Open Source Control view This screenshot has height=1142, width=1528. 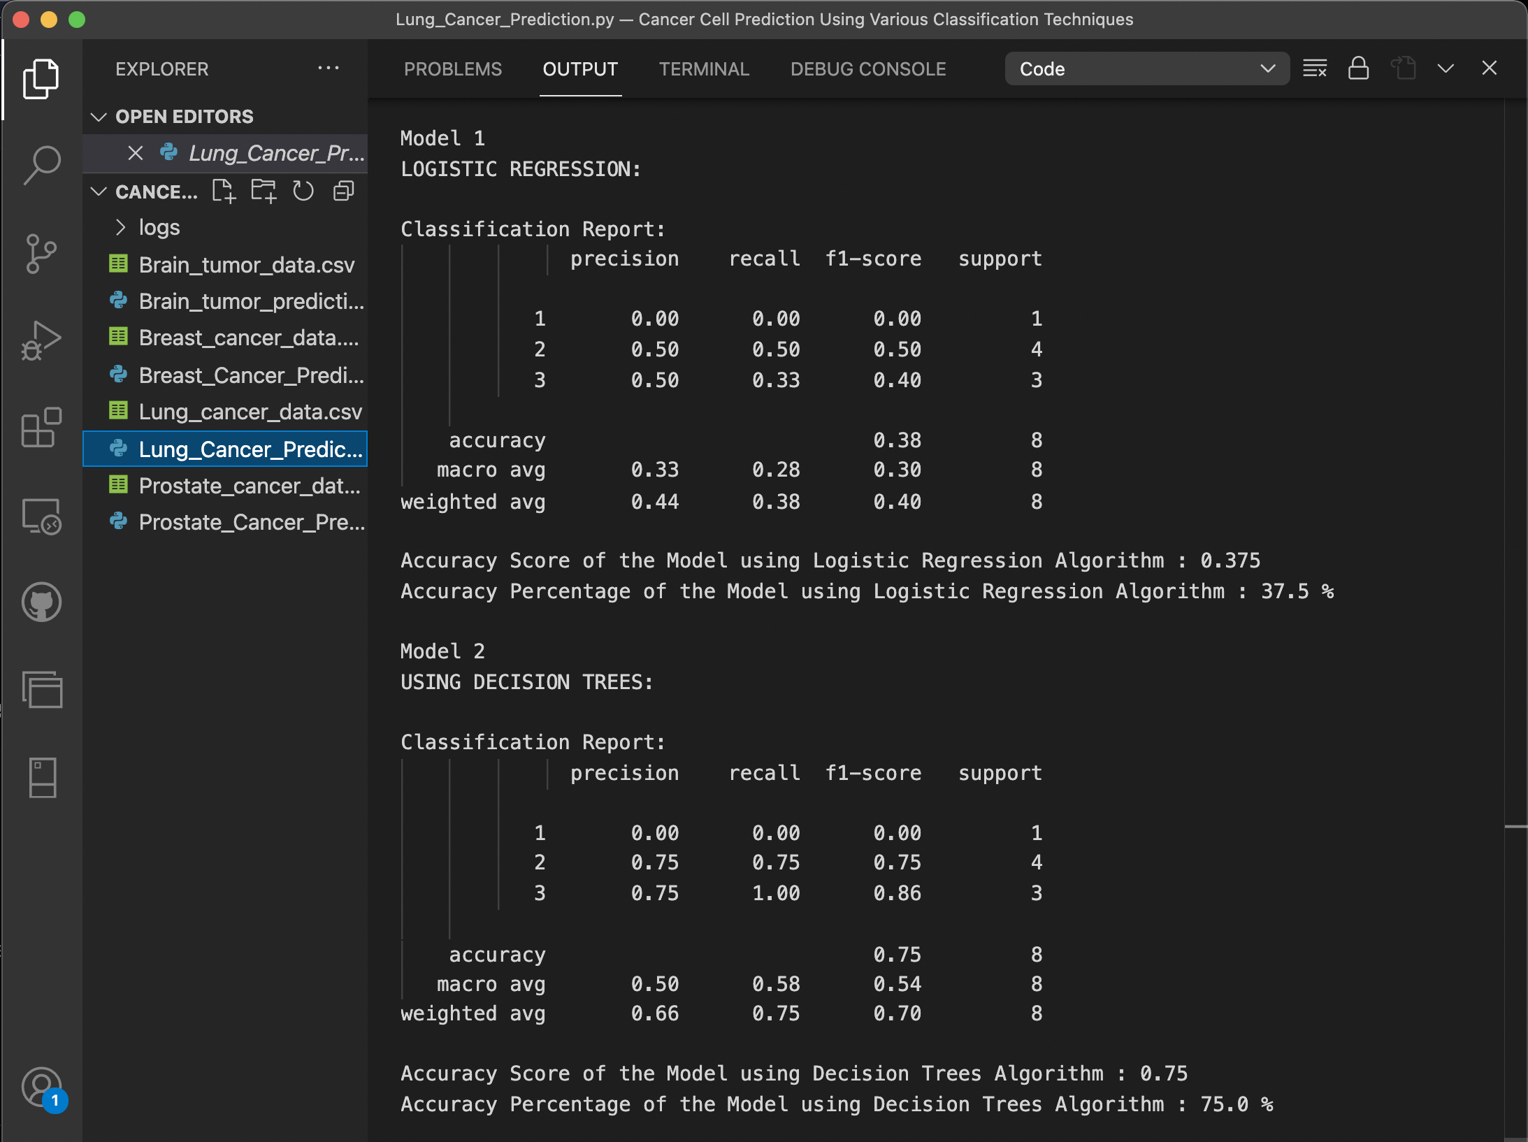(41, 253)
